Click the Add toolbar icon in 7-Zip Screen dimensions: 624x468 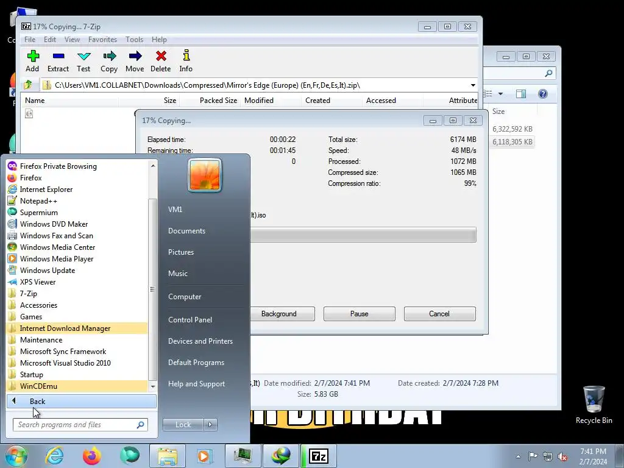33,60
